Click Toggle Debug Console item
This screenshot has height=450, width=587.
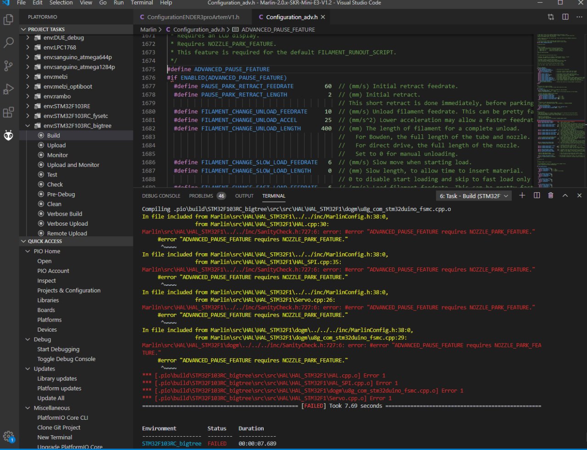coord(66,359)
